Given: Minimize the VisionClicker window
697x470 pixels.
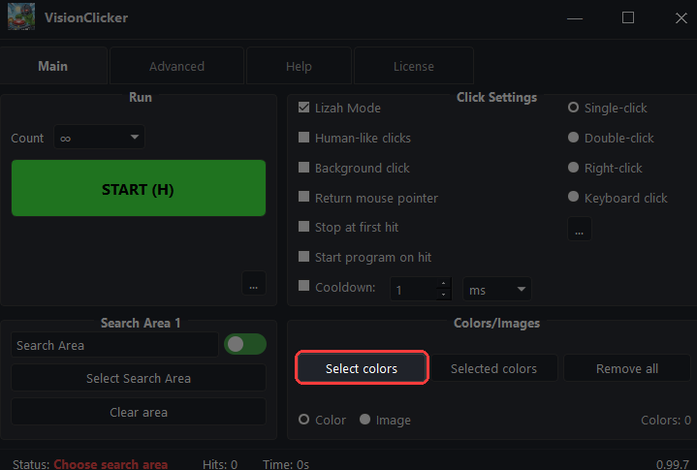Looking at the screenshot, I should 575,18.
